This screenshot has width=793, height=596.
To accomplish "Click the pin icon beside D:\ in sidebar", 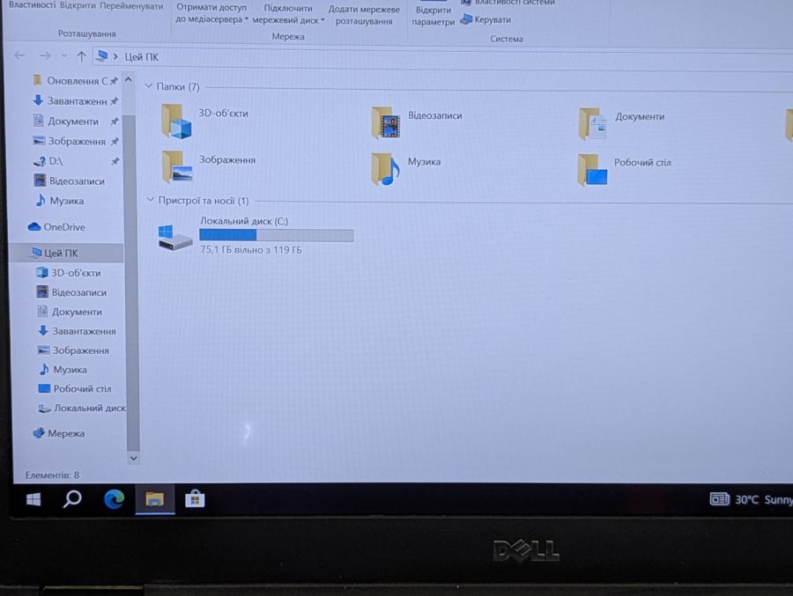I will (115, 161).
